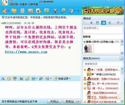Image resolution: width=125 pixels, height=105 pixels.
Task: Click the security notice shield icon
Action: click(3, 17)
